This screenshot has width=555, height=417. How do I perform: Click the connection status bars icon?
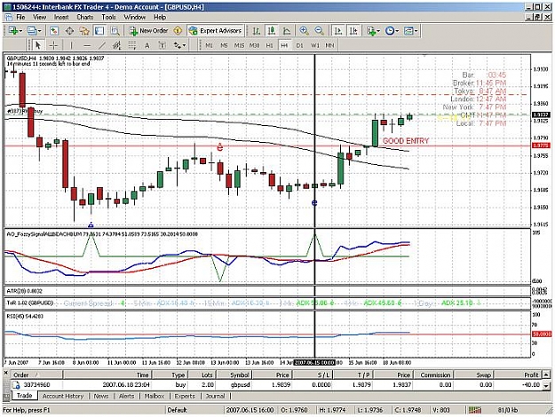(x=475, y=410)
